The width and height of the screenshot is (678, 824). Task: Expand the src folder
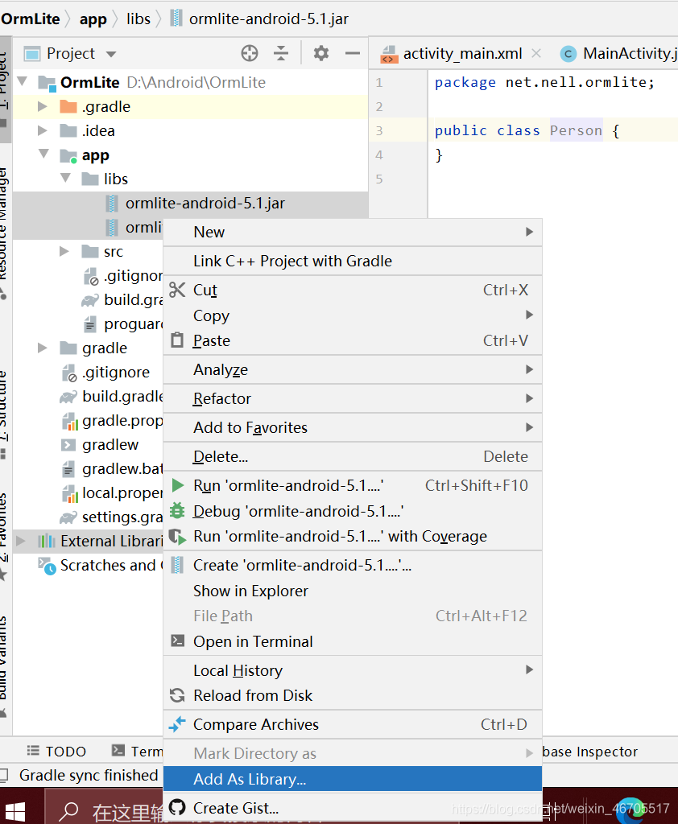64,252
